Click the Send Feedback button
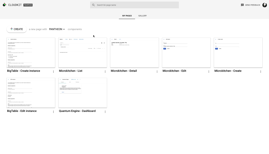This screenshot has width=269, height=154. point(250,5)
